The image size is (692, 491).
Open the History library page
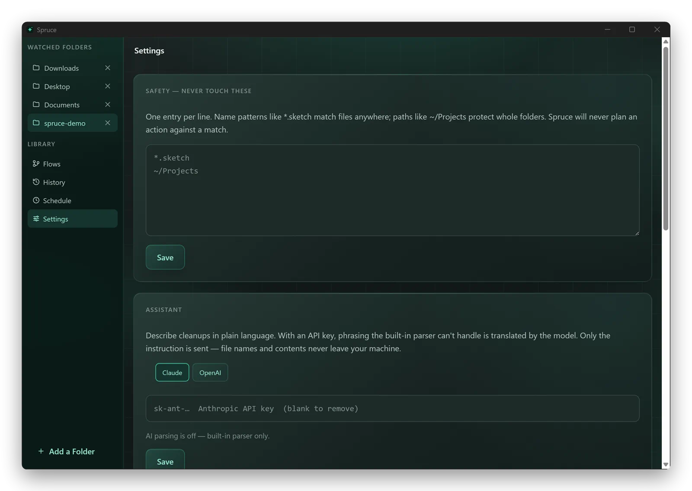coord(72,182)
